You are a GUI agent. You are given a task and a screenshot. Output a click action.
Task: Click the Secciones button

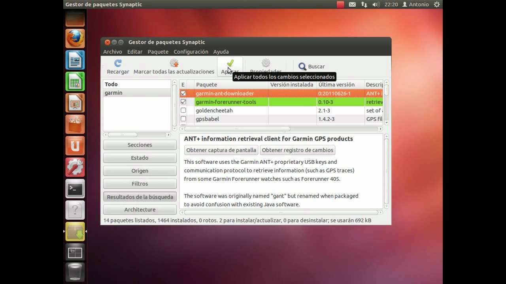(x=140, y=145)
